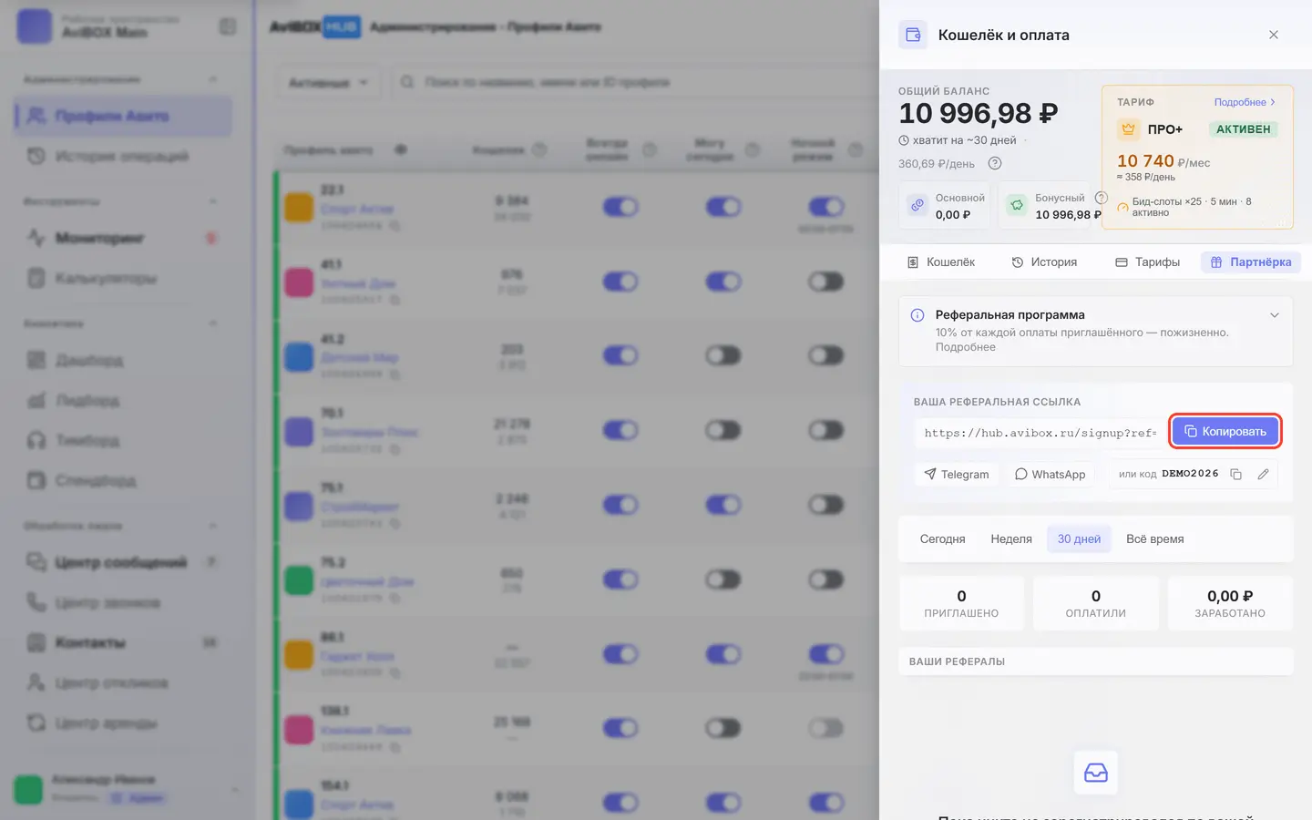Expand the Реферальная программа section
Image resolution: width=1312 pixels, height=820 pixels.
[1275, 315]
